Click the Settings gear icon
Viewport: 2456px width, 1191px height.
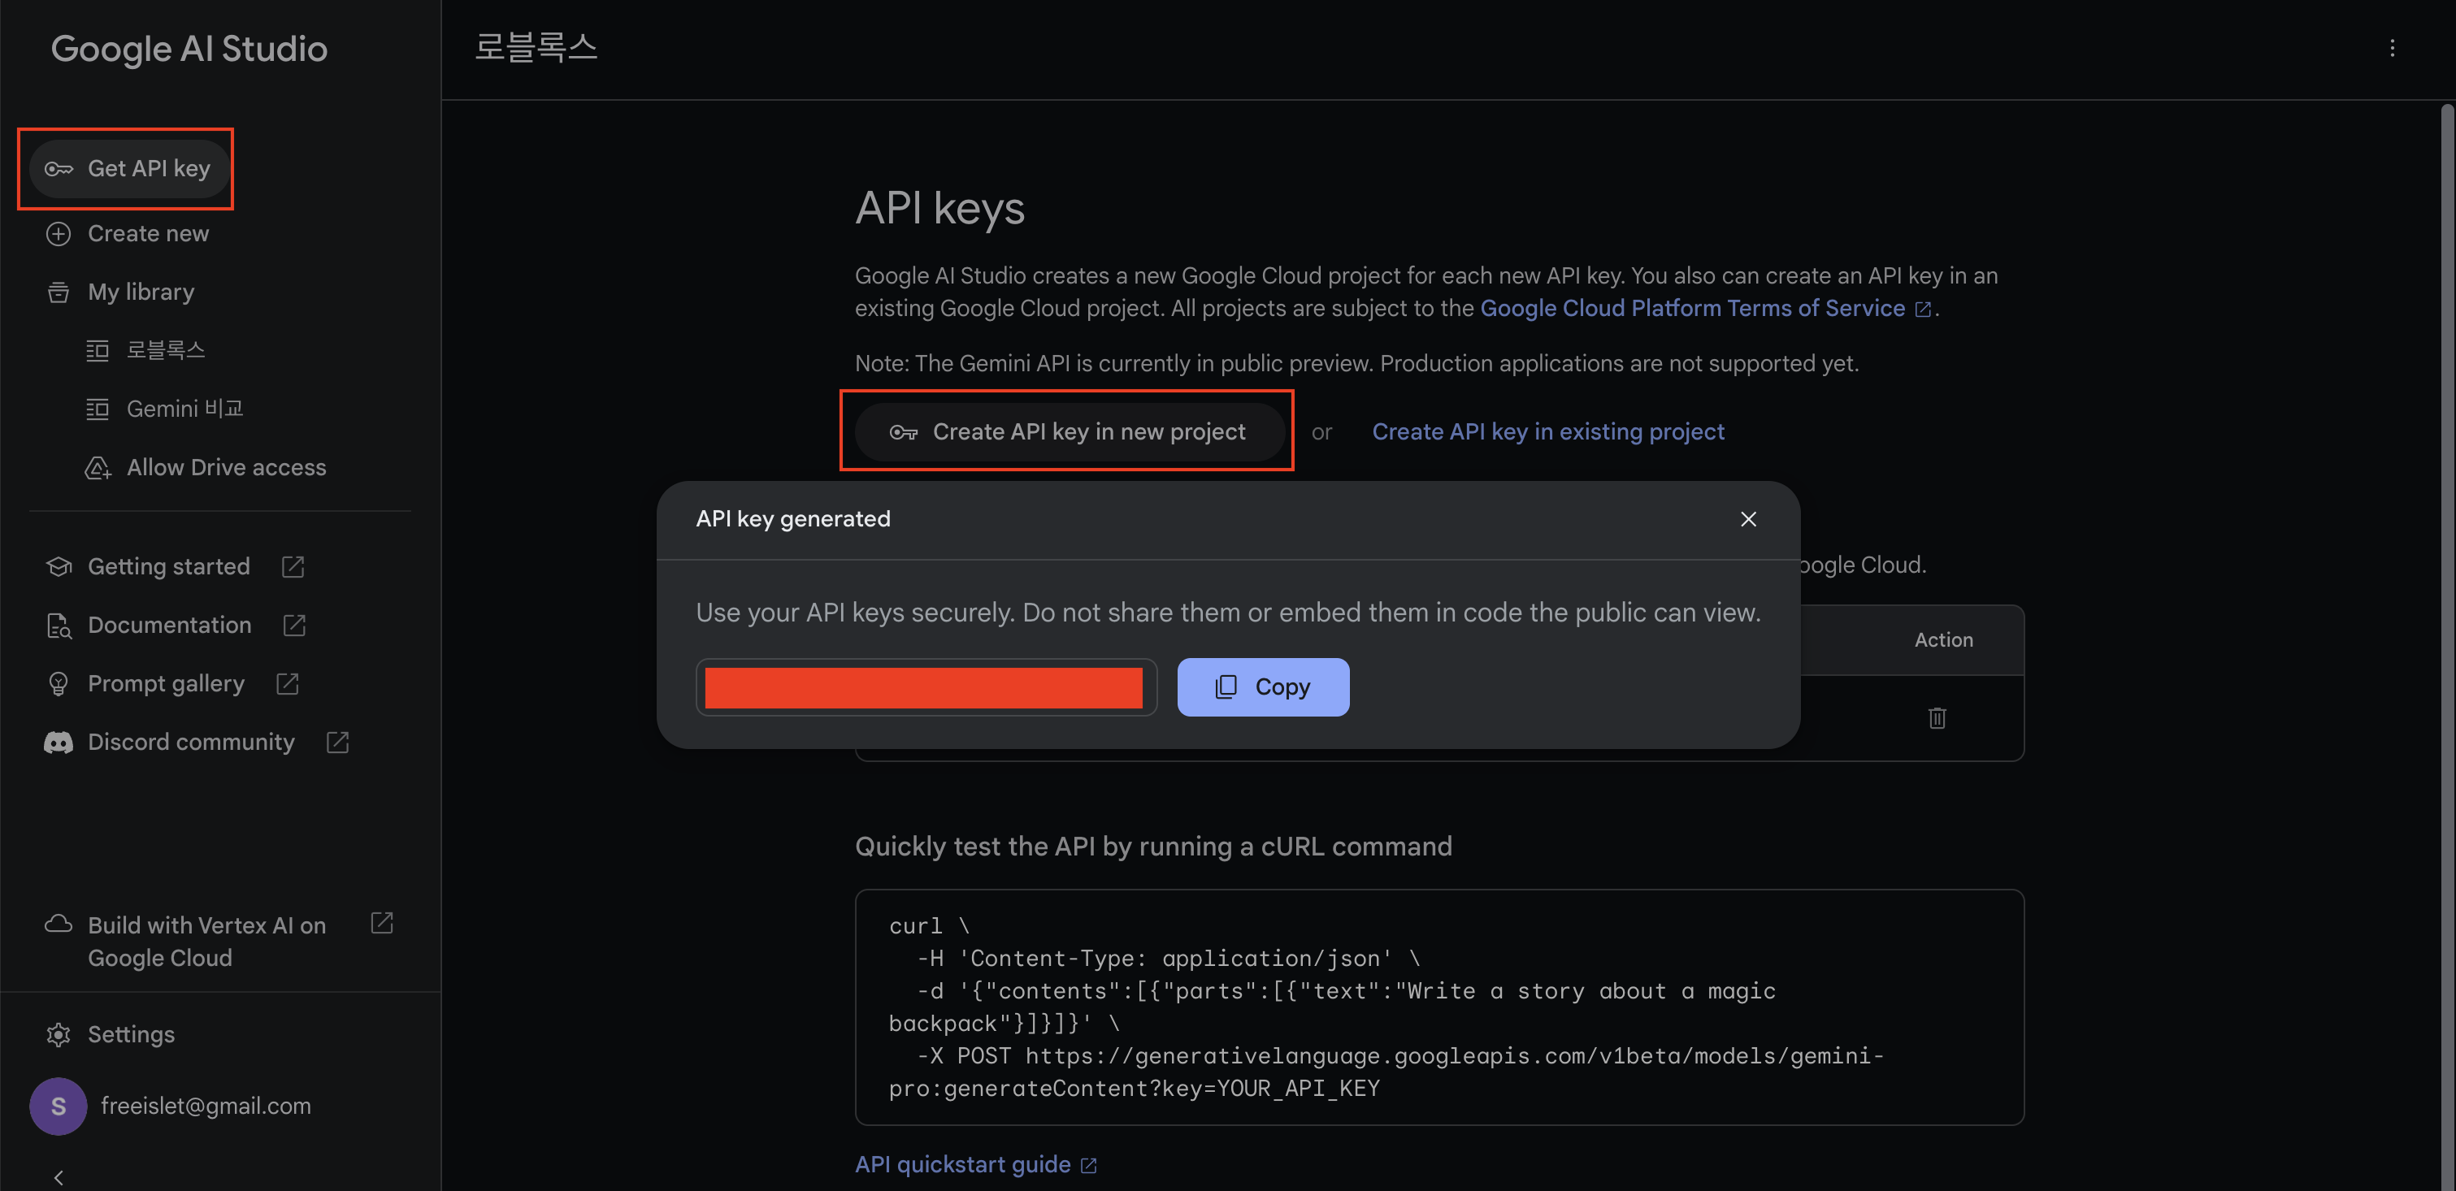tap(59, 1035)
